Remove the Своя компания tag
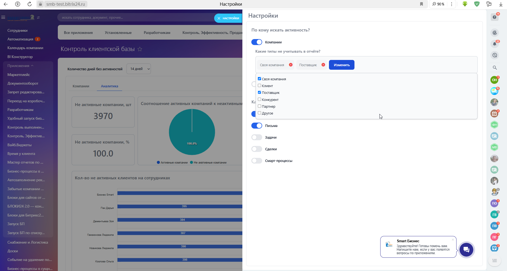The width and height of the screenshot is (507, 271). [291, 65]
